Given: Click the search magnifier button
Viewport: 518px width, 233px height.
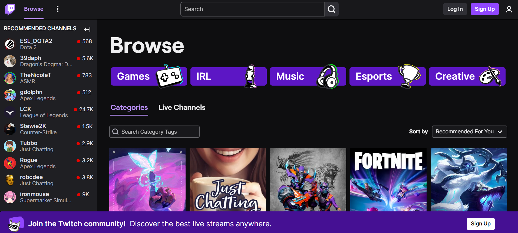Looking at the screenshot, I should click(331, 9).
